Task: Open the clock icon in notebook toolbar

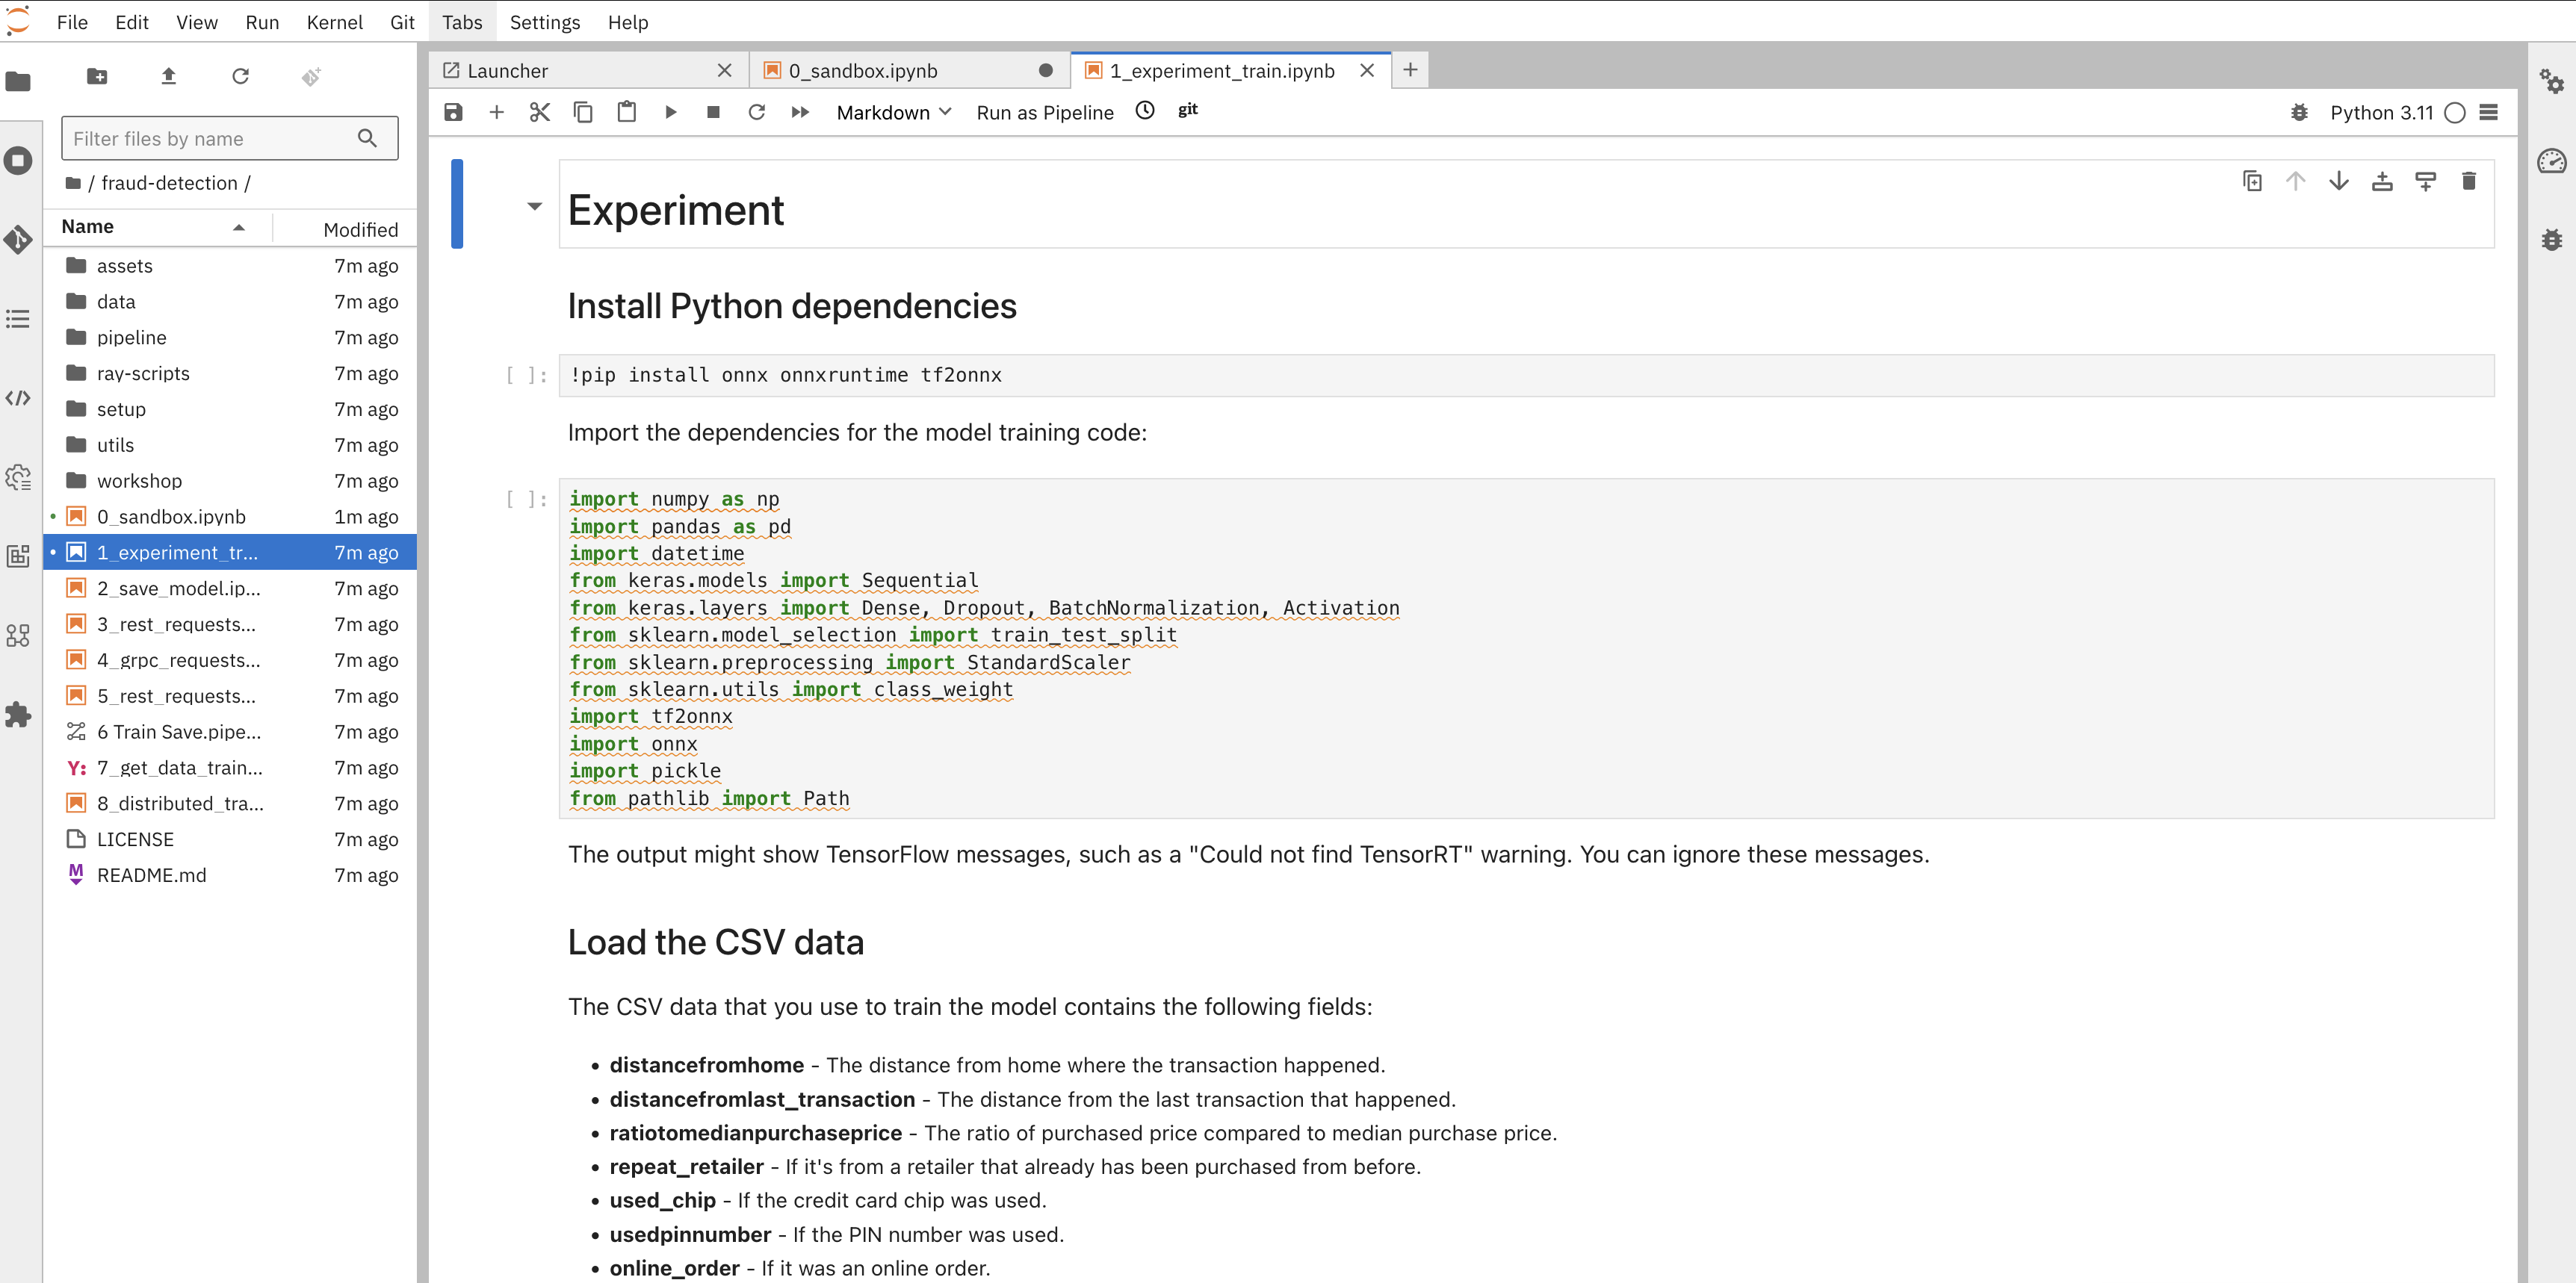Action: tap(1145, 111)
